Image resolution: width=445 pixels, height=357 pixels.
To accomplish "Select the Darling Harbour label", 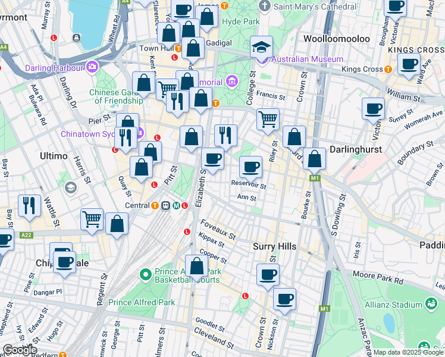I will 55,68.
